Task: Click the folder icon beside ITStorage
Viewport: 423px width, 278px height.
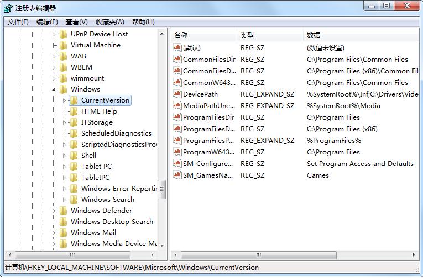Action: [74, 122]
